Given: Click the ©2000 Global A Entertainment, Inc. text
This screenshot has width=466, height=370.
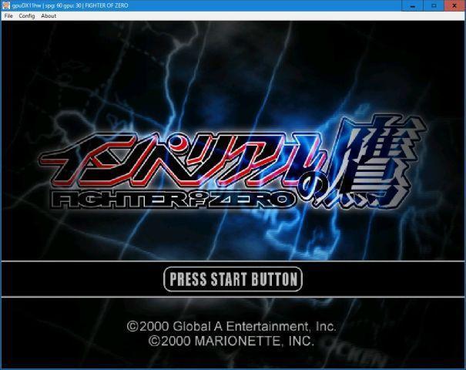Looking at the screenshot, I should (231, 326).
